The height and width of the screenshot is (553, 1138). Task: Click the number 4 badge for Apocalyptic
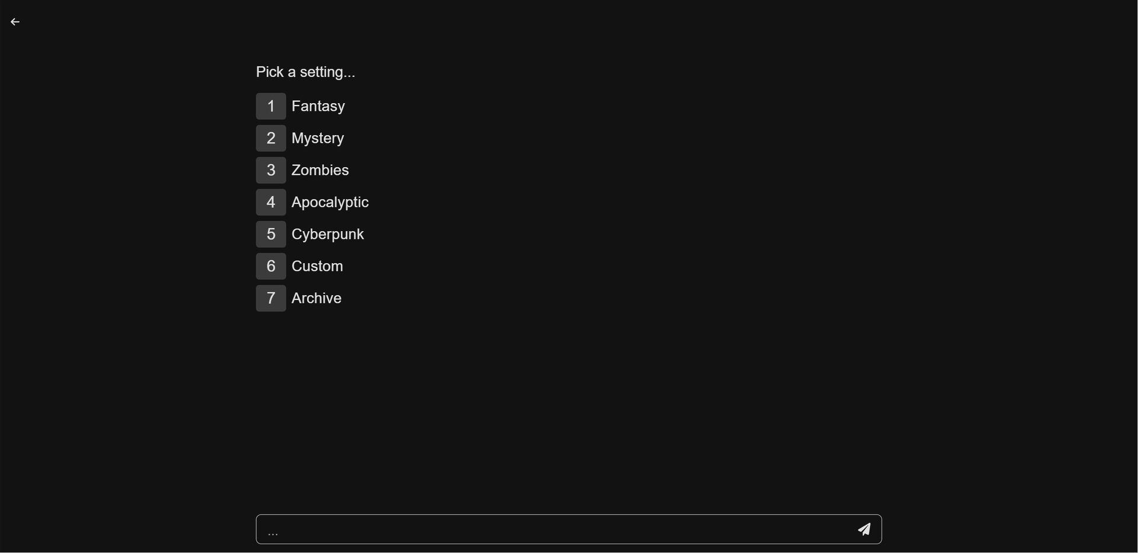point(271,203)
